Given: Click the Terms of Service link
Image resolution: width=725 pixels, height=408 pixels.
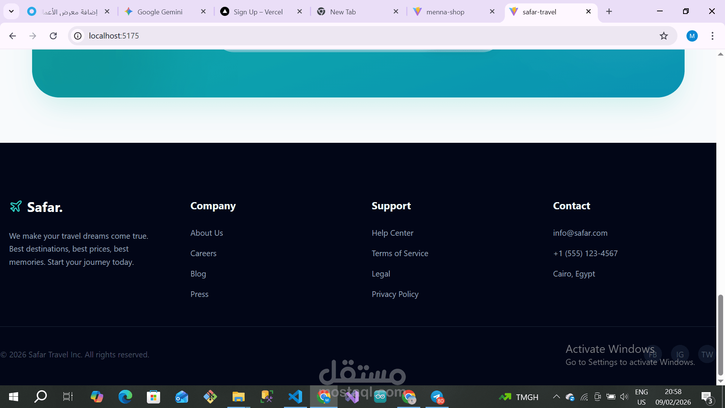Looking at the screenshot, I should pos(400,253).
